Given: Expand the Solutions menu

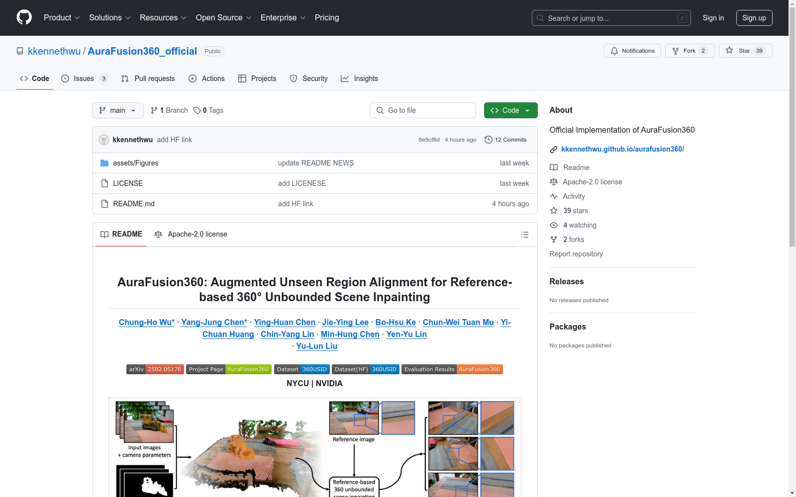Looking at the screenshot, I should pyautogui.click(x=110, y=18).
